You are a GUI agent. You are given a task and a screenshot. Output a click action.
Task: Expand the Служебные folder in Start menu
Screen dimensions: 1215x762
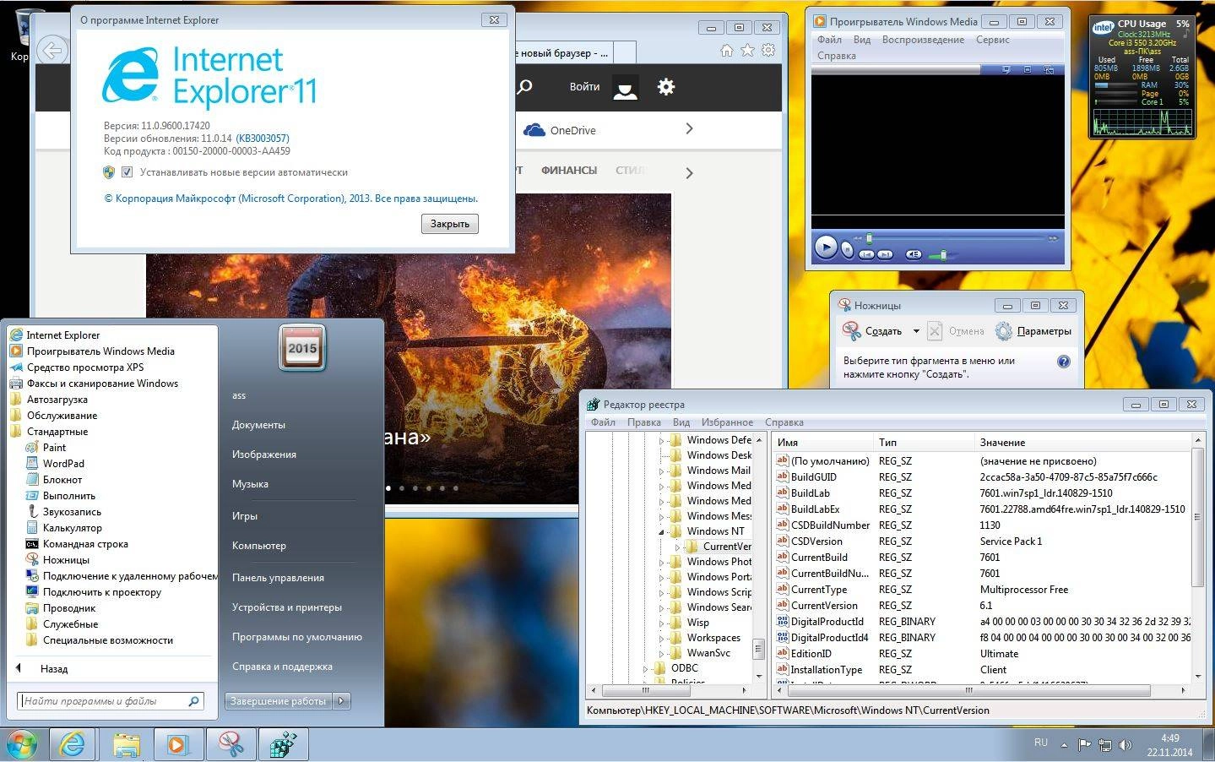70,624
